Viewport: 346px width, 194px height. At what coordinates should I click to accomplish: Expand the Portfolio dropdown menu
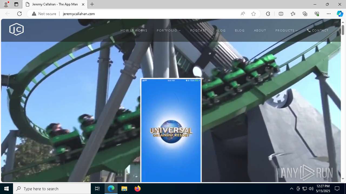(x=169, y=30)
